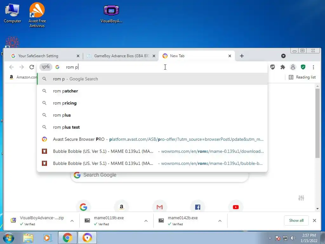Open the Action Center flag icon
The height and width of the screenshot is (244, 325).
coord(278,238)
